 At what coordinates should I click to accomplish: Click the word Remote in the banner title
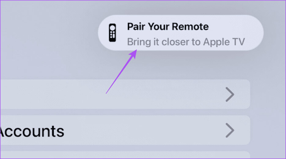pyautogui.click(x=190, y=27)
